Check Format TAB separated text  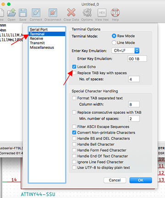pyautogui.click(x=74, y=98)
